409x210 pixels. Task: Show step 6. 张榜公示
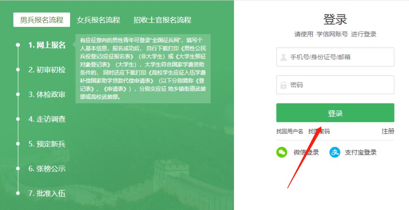[47, 168]
